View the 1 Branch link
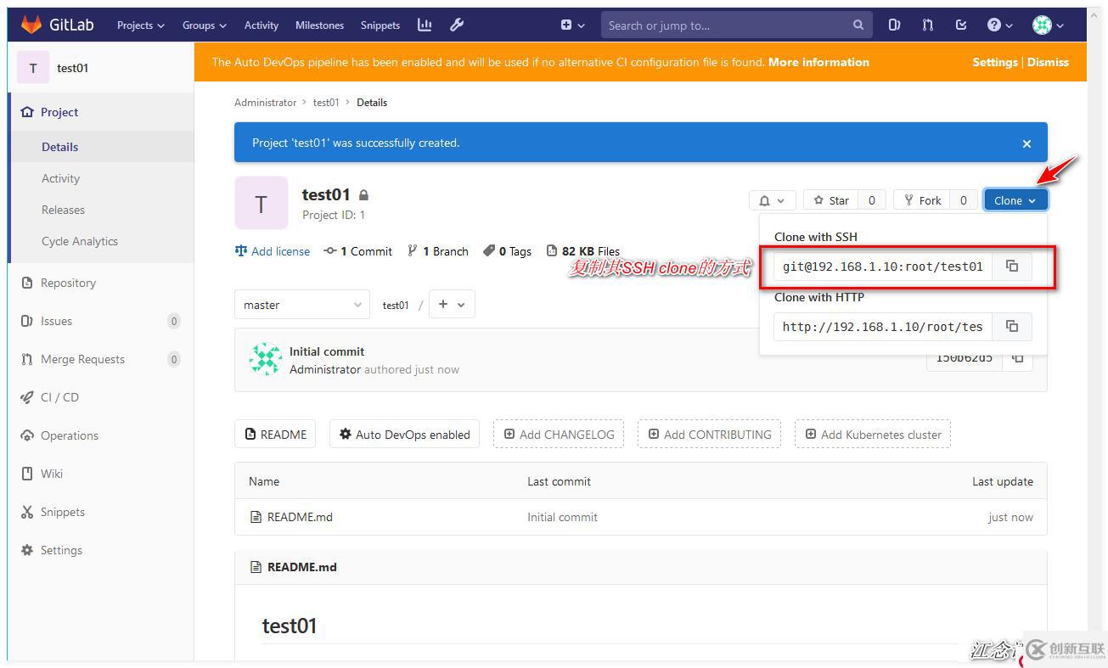Screen dimensions: 1108x668 438,251
